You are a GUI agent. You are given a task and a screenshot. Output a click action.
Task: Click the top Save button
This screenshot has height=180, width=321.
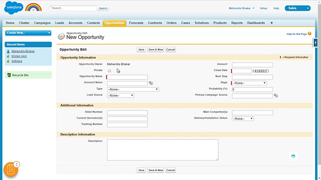[x=141, y=49]
